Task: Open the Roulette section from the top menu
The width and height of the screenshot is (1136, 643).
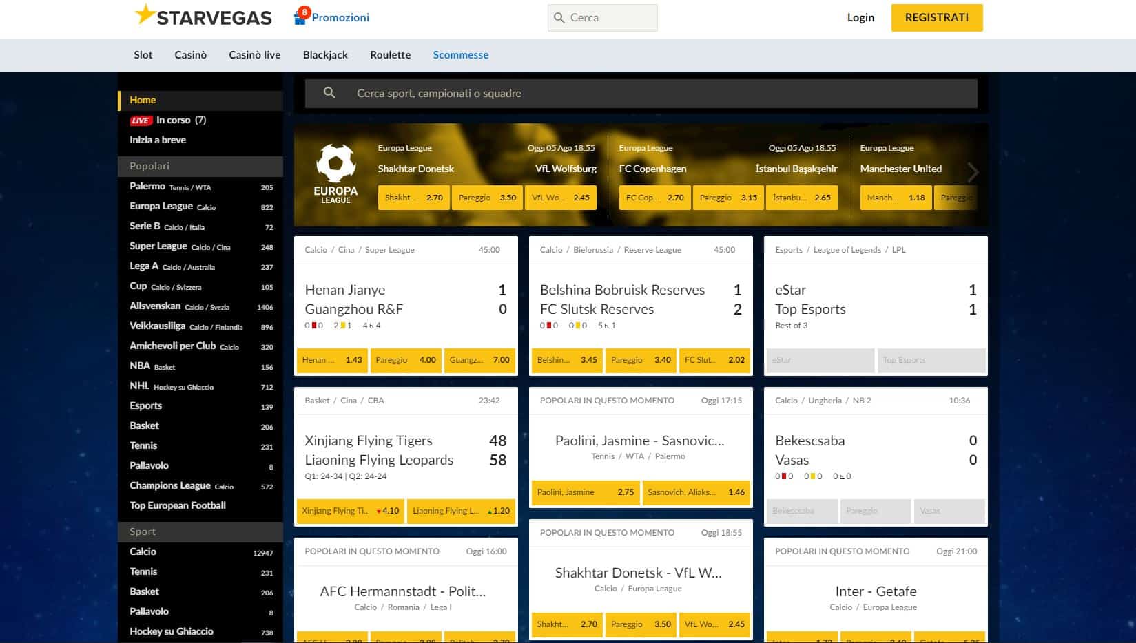Action: 390,54
